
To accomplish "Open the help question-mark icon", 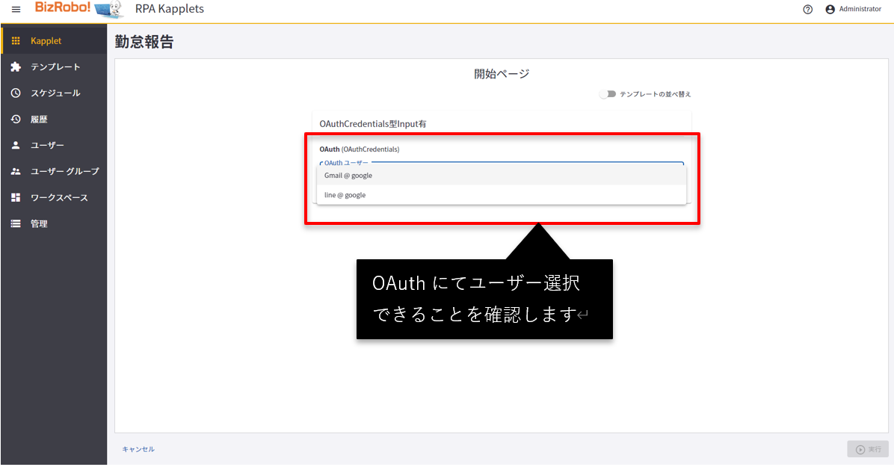I will tap(808, 9).
